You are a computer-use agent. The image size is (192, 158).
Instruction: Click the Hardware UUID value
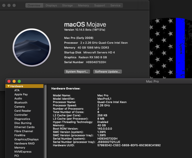point(129,145)
